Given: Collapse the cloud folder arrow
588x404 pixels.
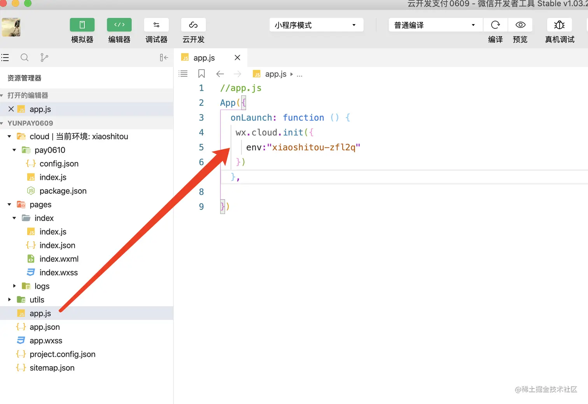Looking at the screenshot, I should coord(9,136).
